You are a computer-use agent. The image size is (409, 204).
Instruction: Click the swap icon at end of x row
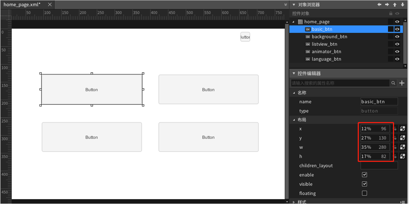(x=402, y=129)
